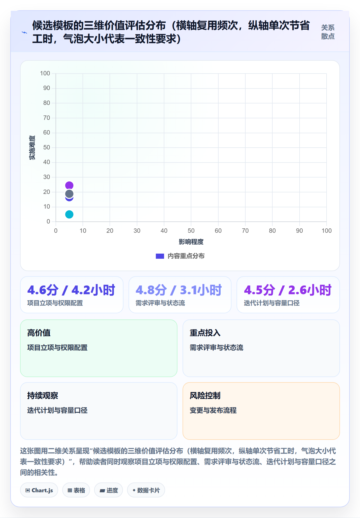Select the 持续观察 quadrant card
The image size is (360, 518).
pos(99,411)
